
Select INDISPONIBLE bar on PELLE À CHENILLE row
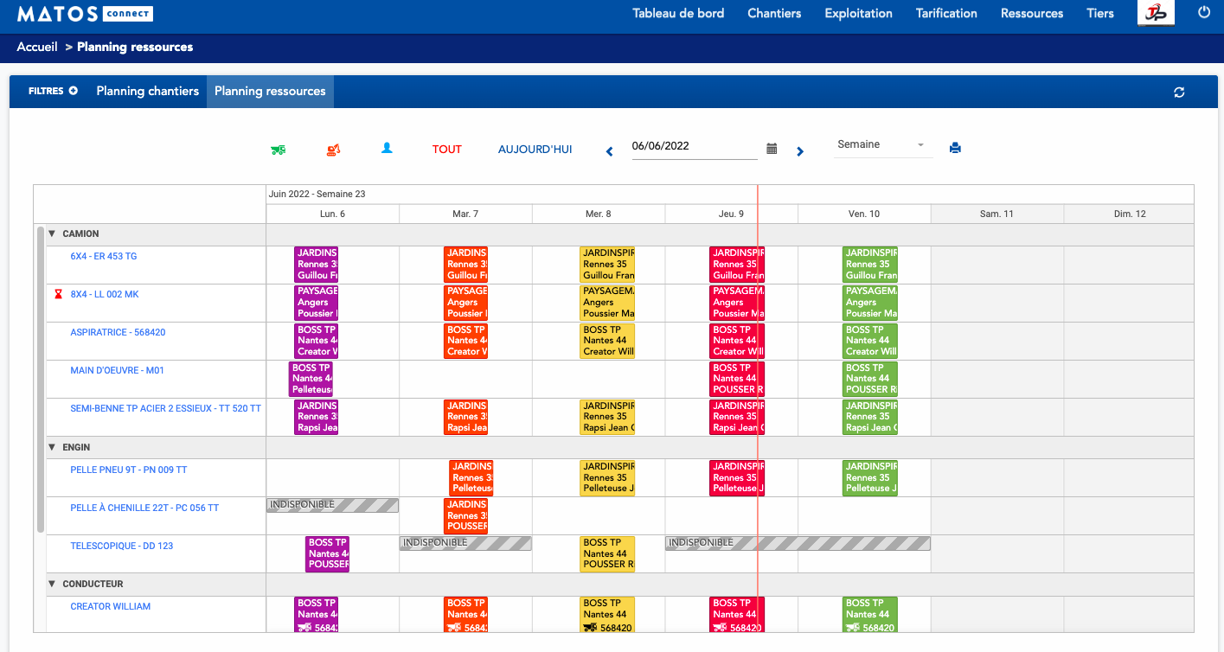pyautogui.click(x=332, y=505)
